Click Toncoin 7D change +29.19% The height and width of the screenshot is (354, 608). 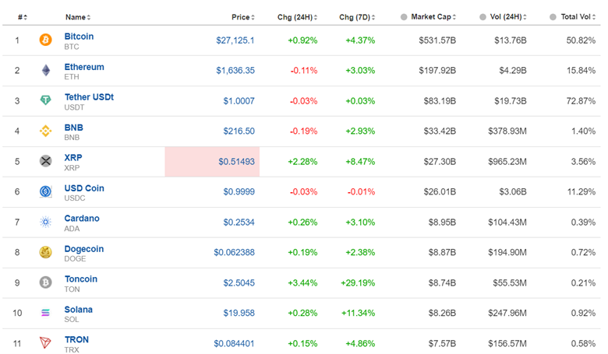(358, 283)
